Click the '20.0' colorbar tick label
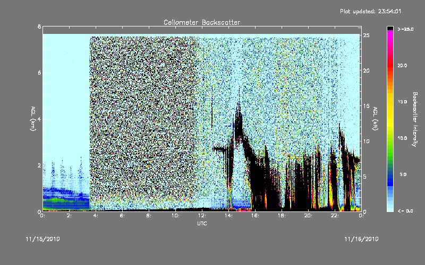This screenshot has height=265, width=425. (403, 65)
